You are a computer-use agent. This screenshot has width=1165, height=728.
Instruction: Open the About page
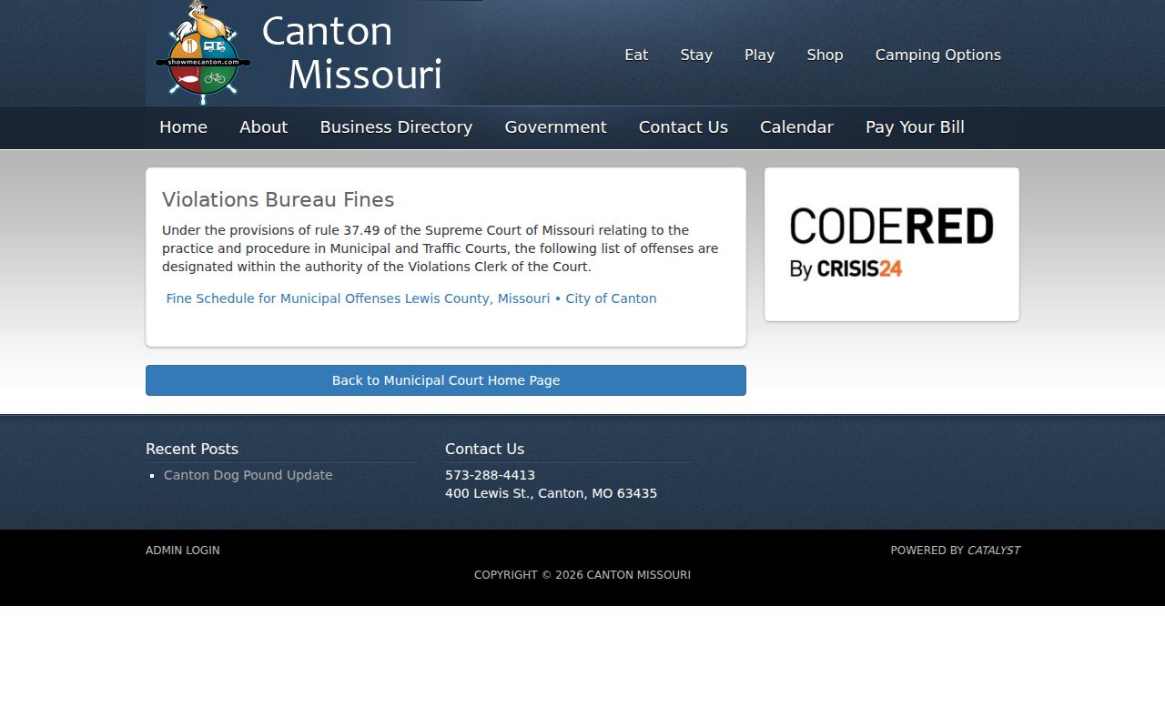[x=263, y=127]
